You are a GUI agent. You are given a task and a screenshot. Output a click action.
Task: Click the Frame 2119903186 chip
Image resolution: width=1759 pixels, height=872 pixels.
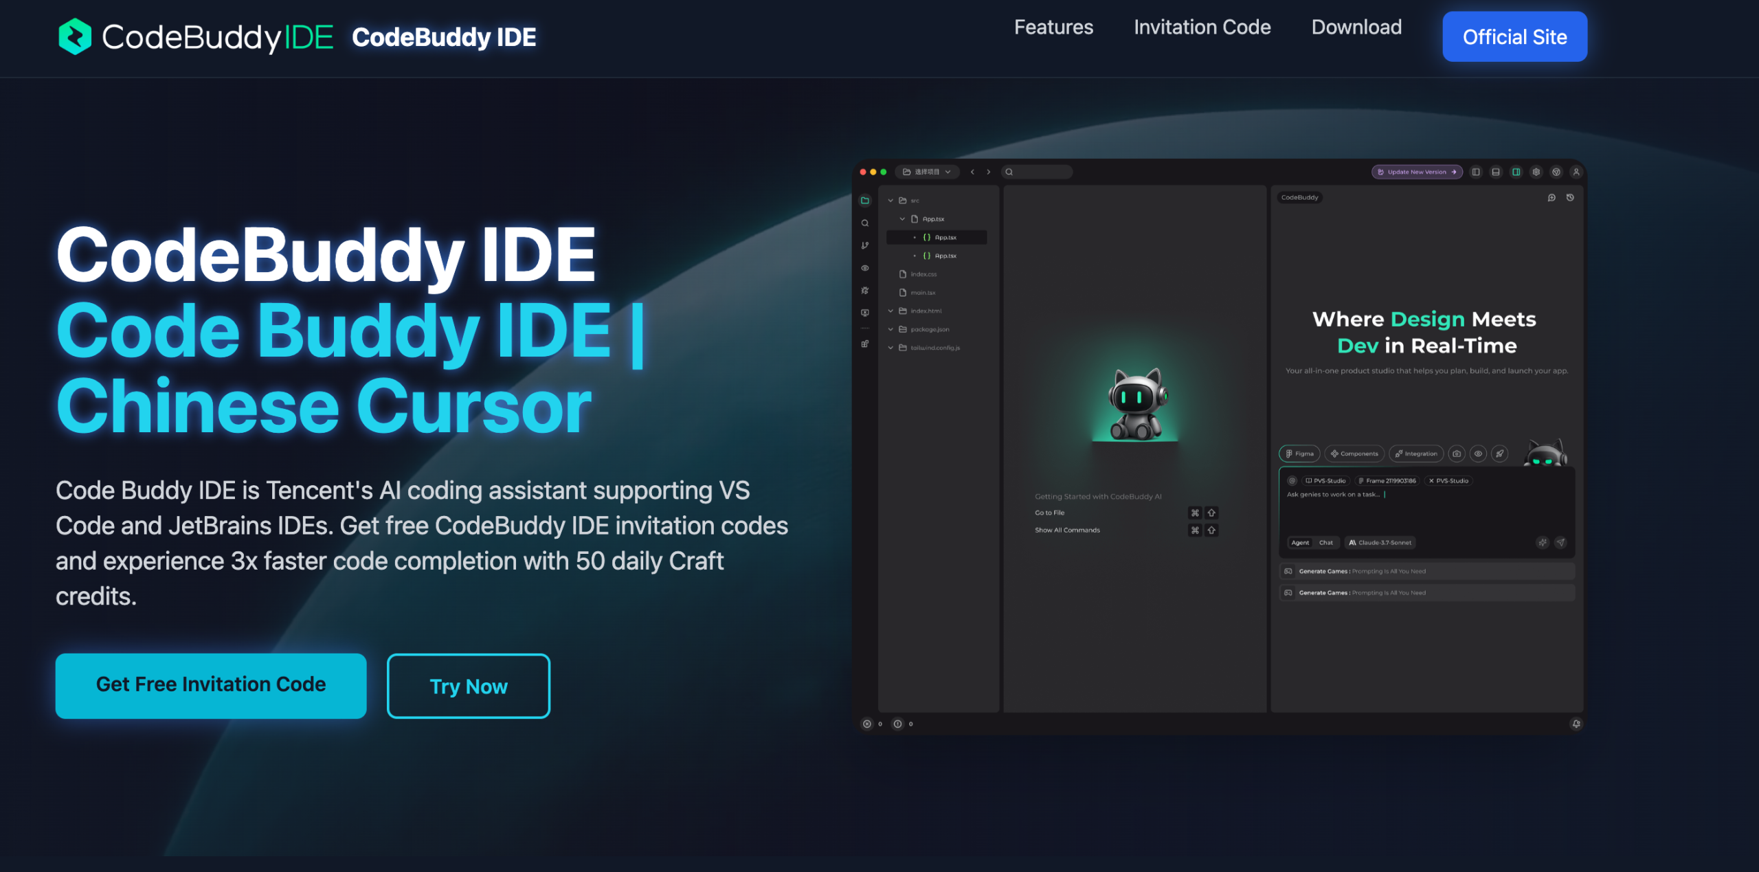[1387, 481]
